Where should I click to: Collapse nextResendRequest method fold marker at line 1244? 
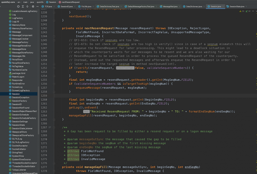click(54, 36)
